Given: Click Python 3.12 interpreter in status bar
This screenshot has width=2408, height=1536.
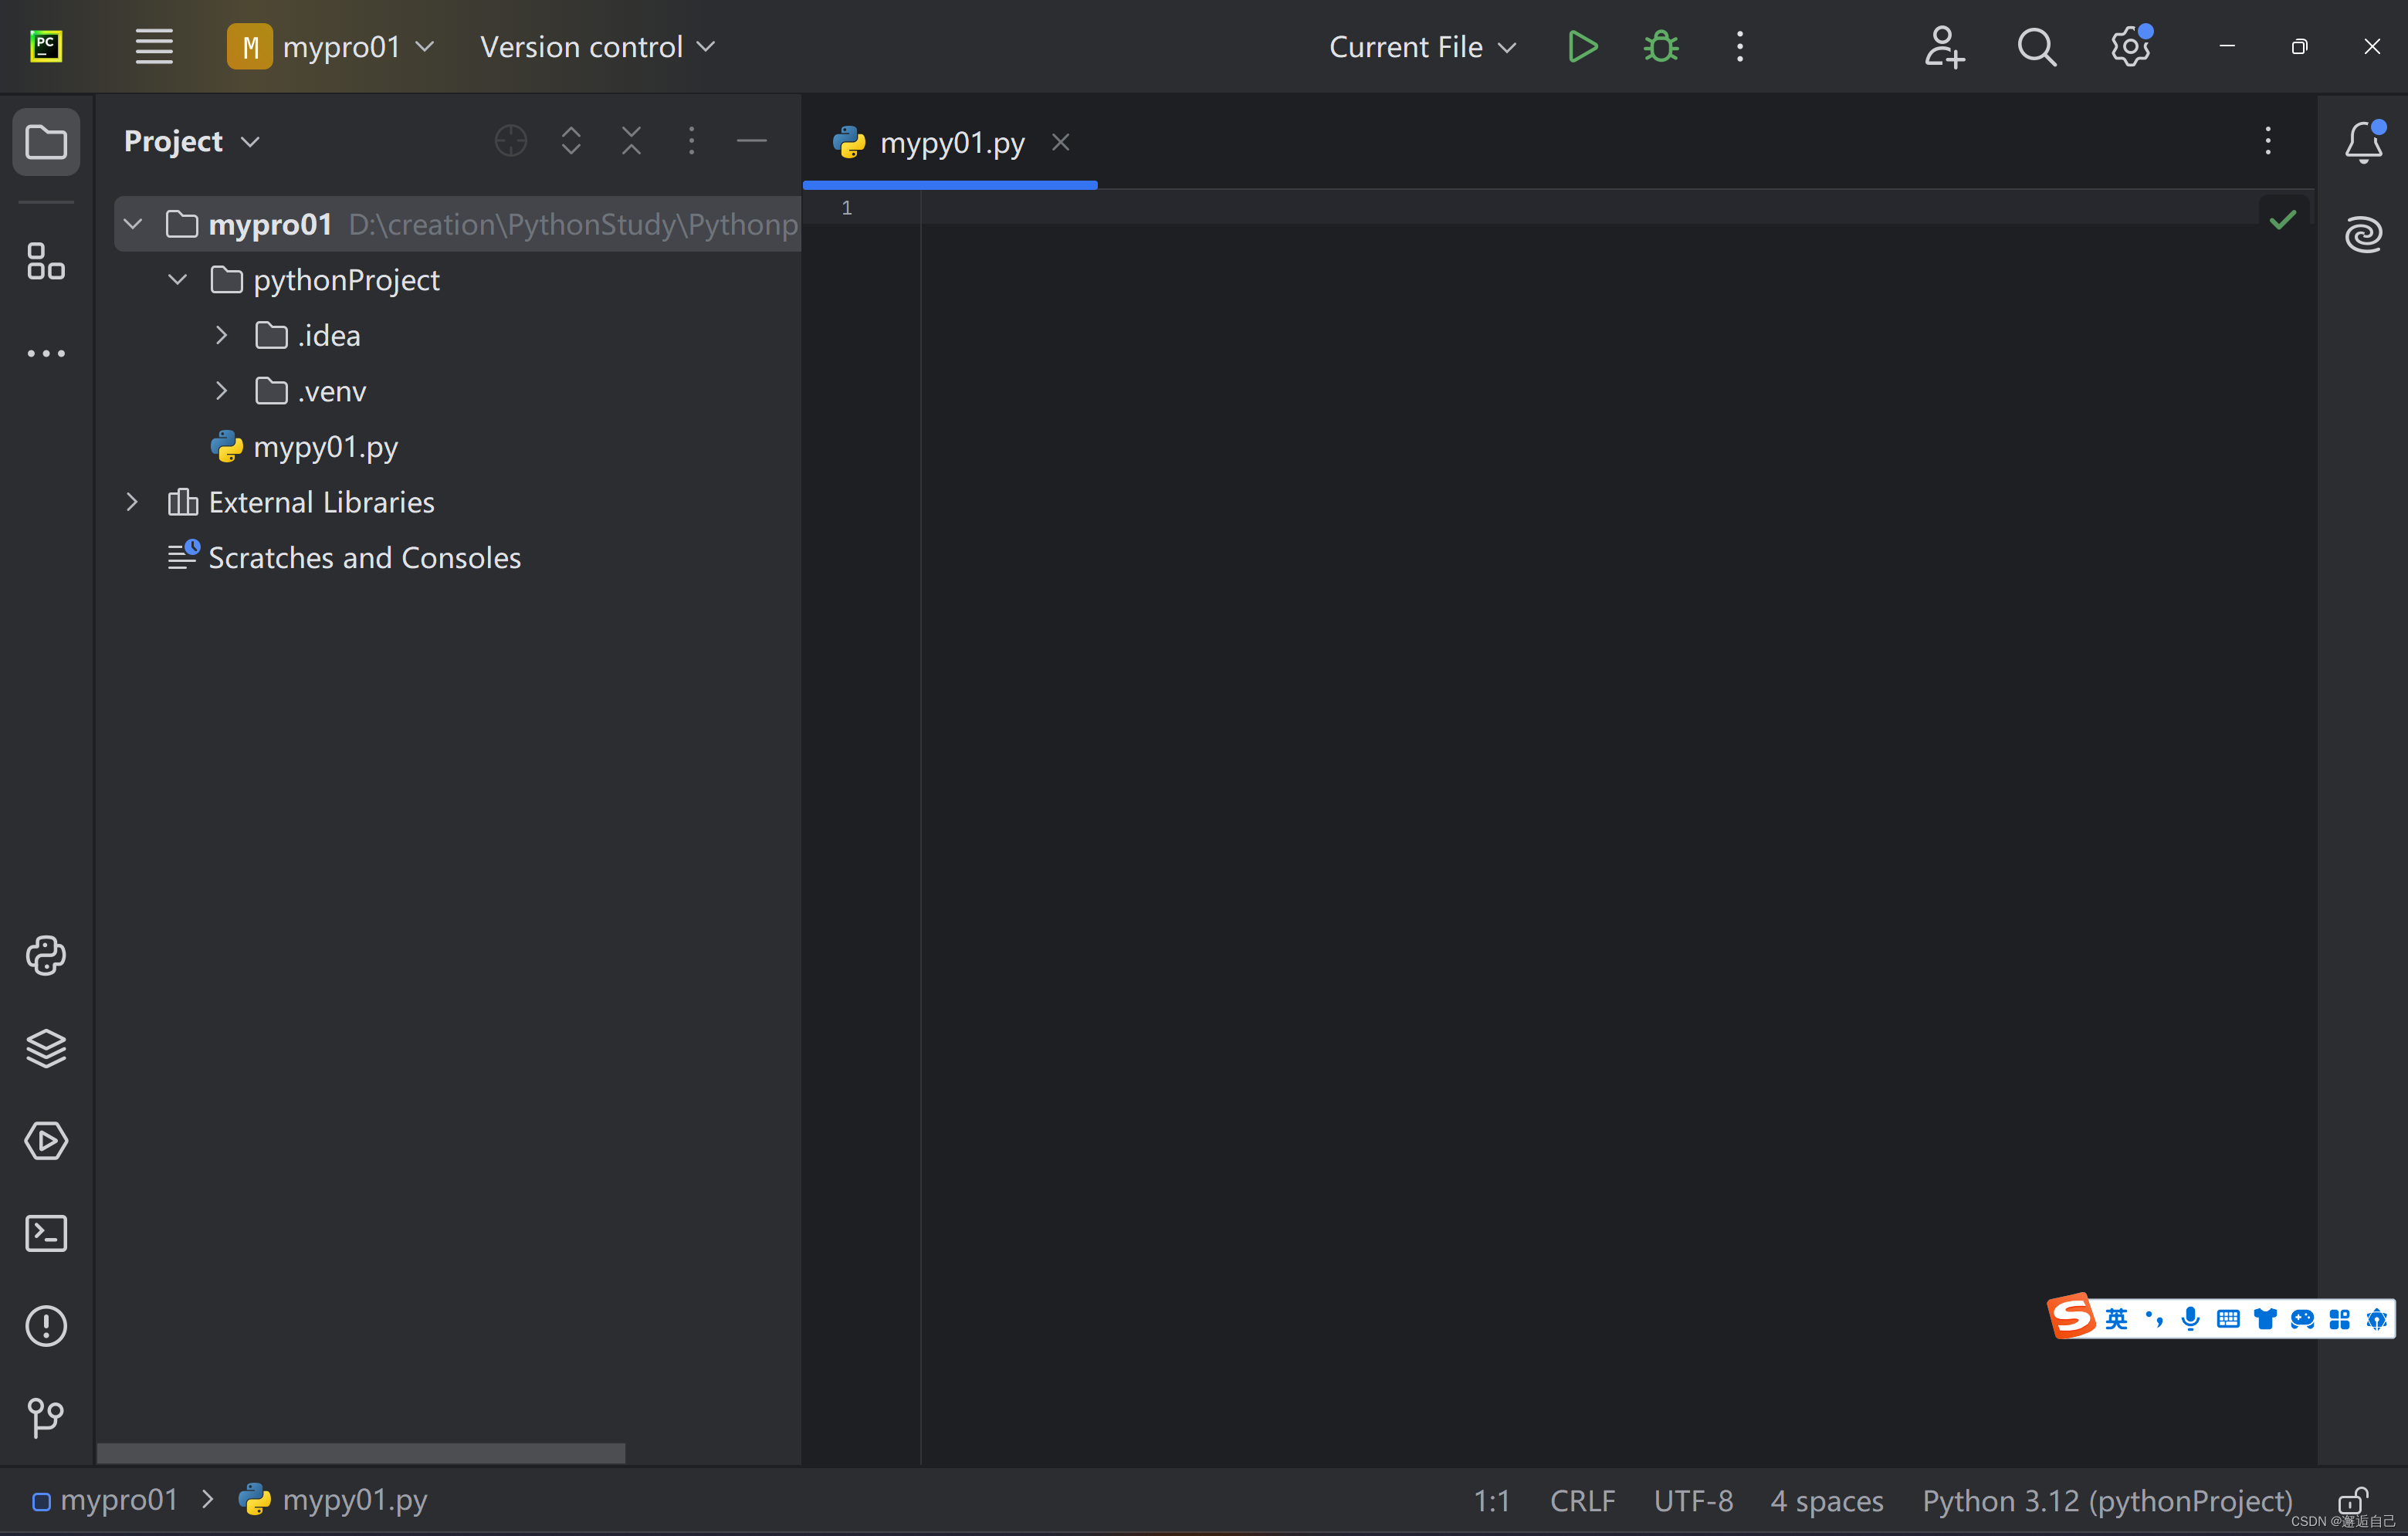Looking at the screenshot, I should click(x=2107, y=1500).
